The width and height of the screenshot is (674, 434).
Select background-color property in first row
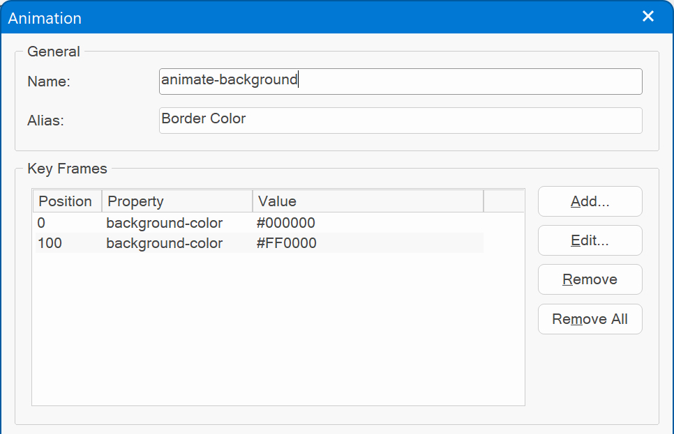coord(165,224)
